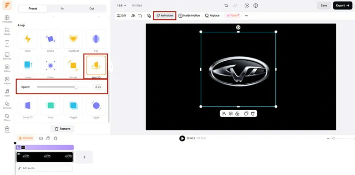Screen dimensions: 355x175
Task: Play the video preview
Action: 182,138
